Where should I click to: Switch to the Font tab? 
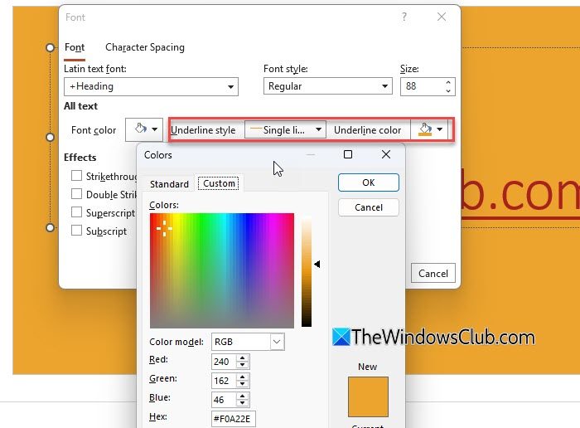pyautogui.click(x=75, y=47)
